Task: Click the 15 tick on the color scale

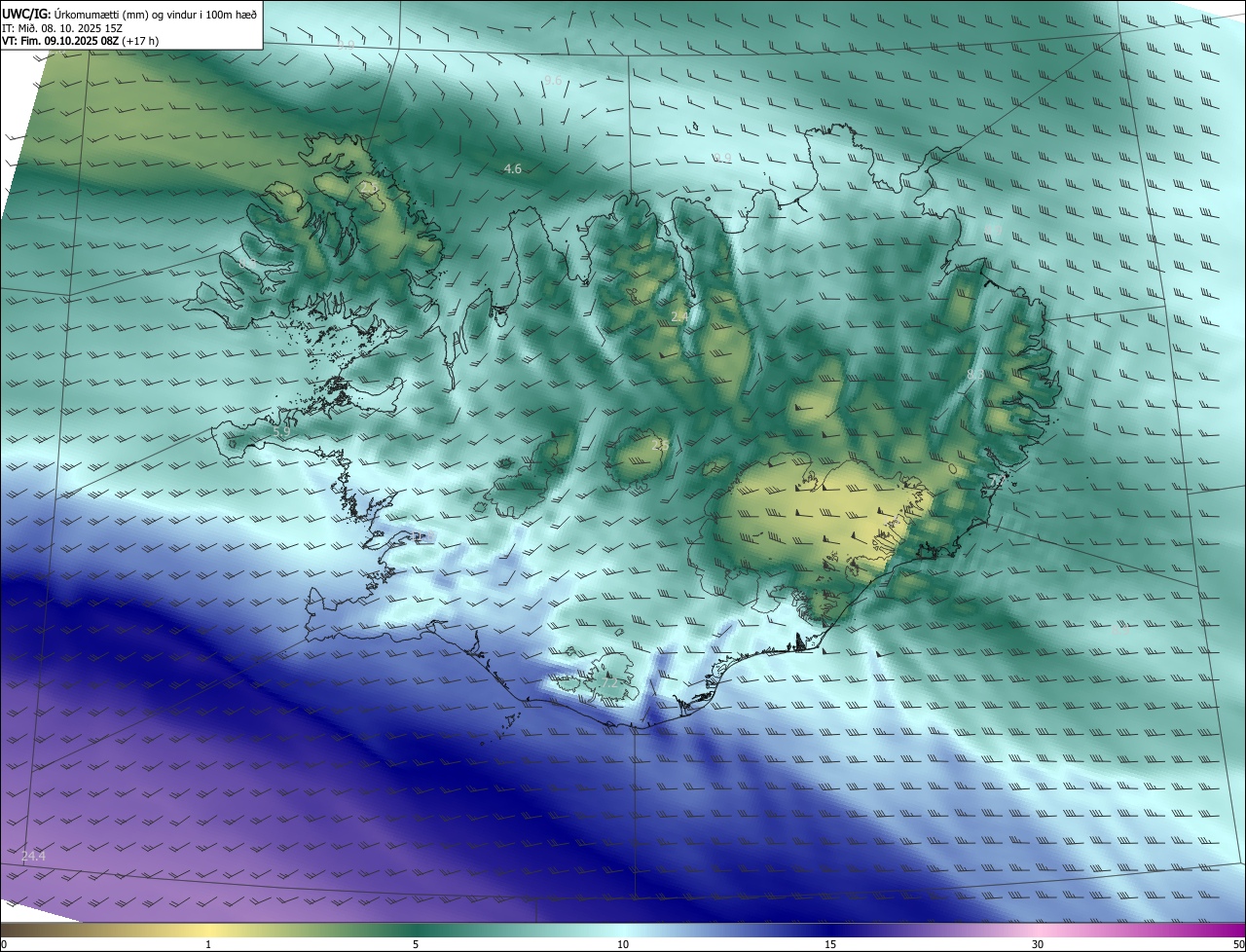Action: 830,944
